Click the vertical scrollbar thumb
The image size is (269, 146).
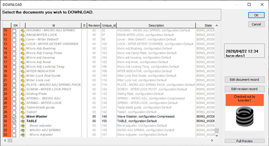point(217,131)
